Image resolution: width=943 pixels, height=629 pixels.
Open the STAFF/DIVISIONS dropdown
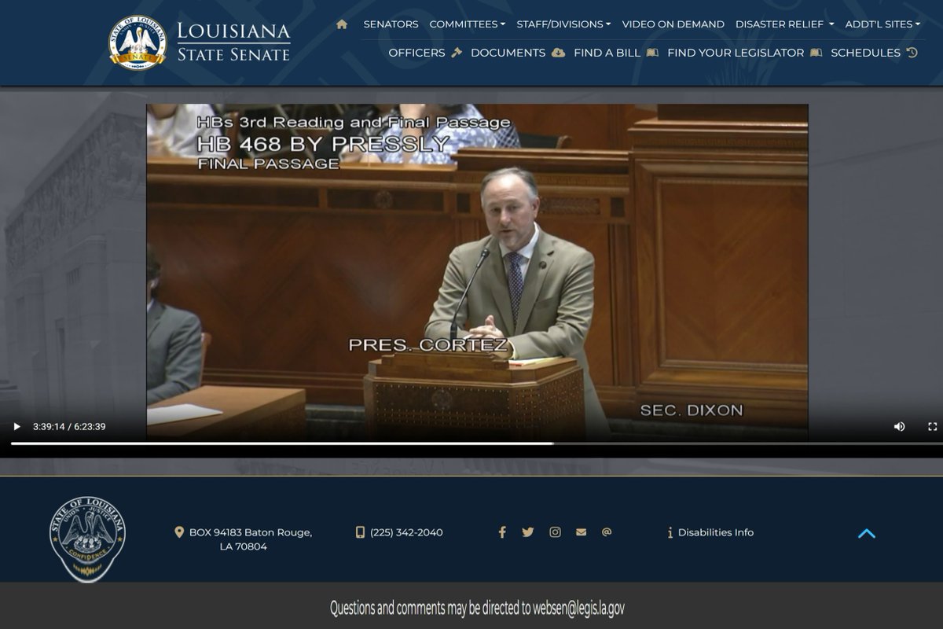pyautogui.click(x=563, y=24)
